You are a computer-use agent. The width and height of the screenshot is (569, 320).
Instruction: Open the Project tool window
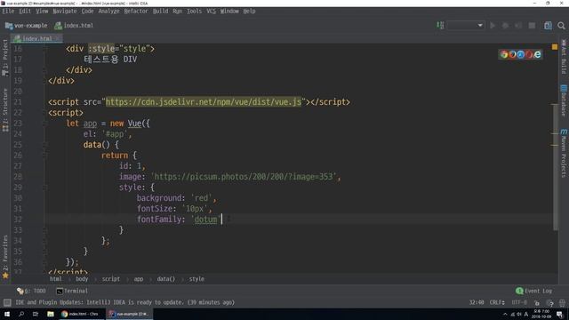(5, 57)
